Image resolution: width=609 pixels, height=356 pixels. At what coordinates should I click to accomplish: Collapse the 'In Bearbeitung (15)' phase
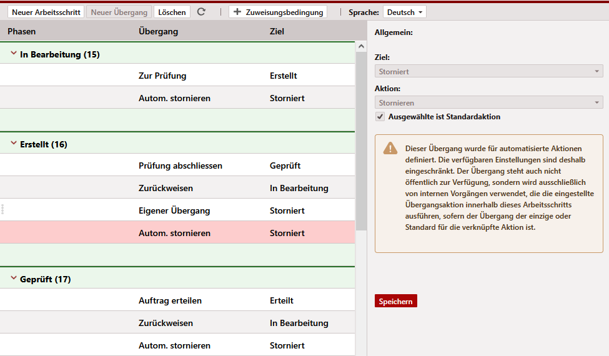[x=14, y=54]
